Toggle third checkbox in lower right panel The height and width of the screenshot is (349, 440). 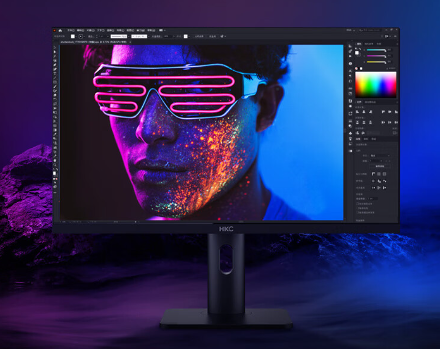pos(358,213)
